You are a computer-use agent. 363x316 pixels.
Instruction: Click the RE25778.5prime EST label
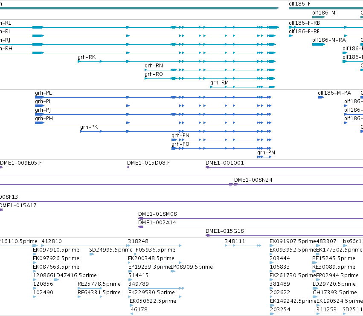[x=99, y=284]
